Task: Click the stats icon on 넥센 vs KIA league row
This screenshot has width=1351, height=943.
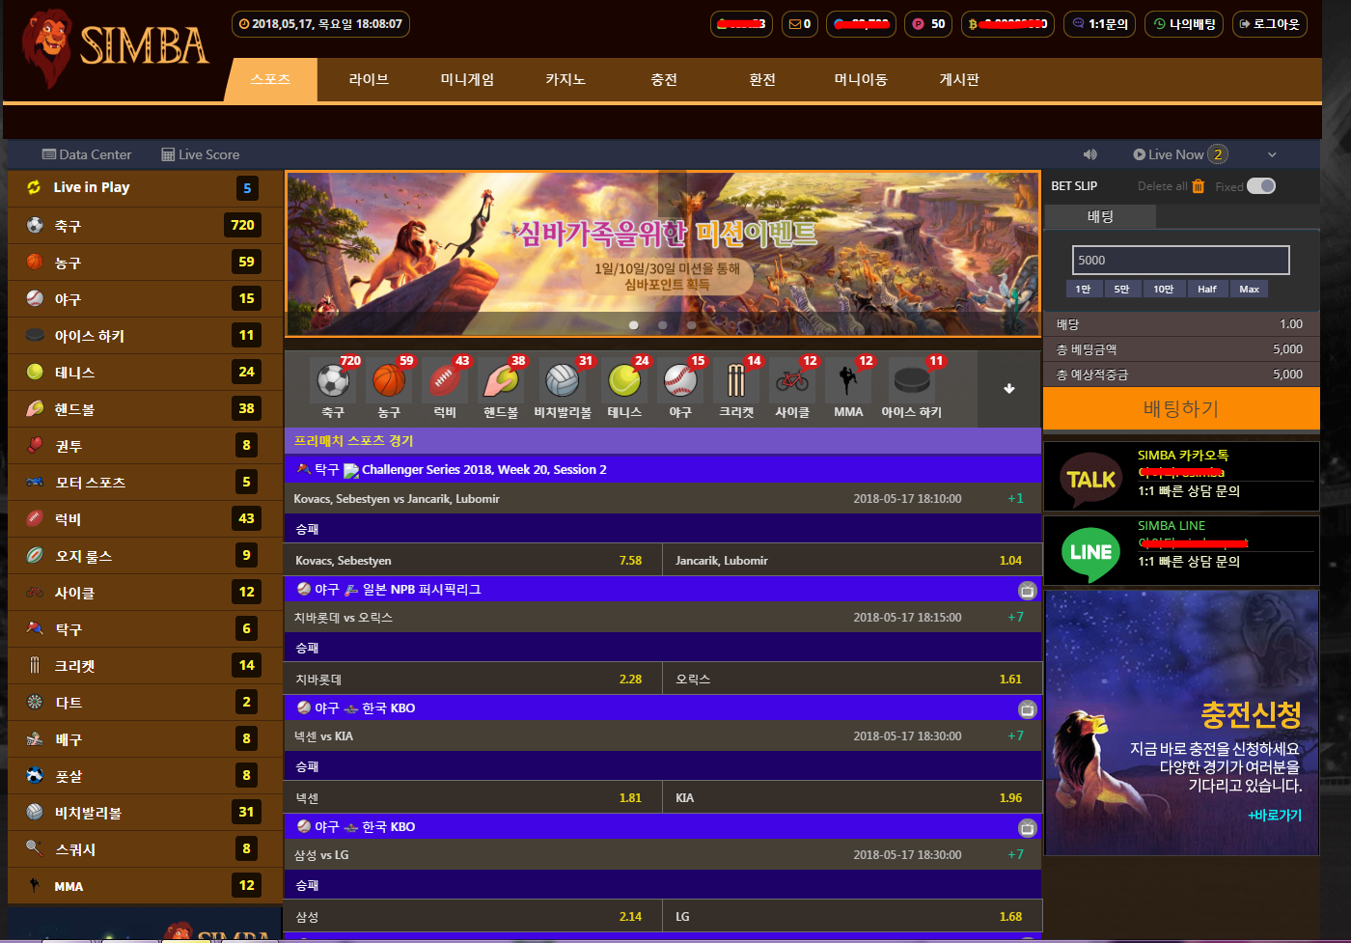Action: tap(1028, 709)
